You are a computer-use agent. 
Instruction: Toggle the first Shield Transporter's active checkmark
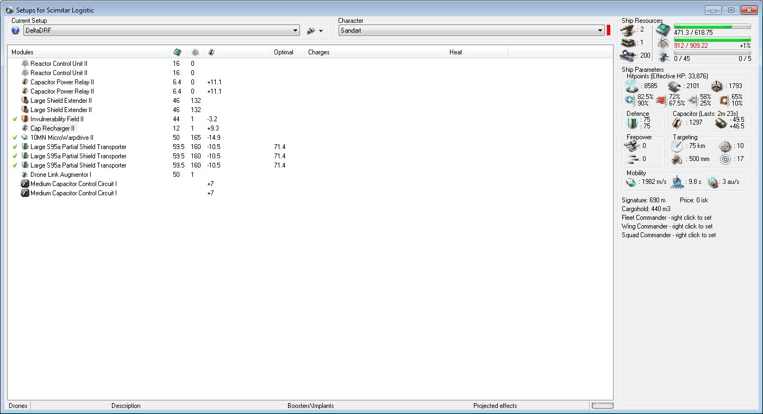[x=15, y=147]
